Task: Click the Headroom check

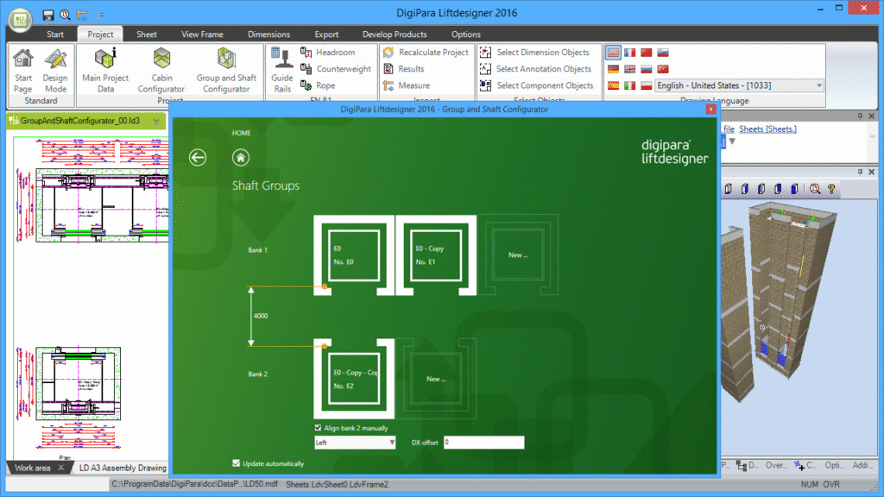Action: (x=327, y=53)
